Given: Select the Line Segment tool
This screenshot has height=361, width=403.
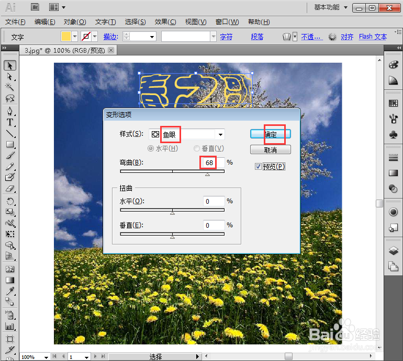Looking at the screenshot, I should point(10,133).
